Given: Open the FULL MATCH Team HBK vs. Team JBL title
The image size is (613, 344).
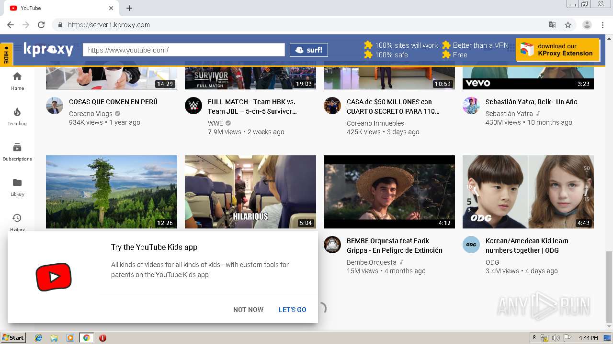Looking at the screenshot, I should 252,107.
